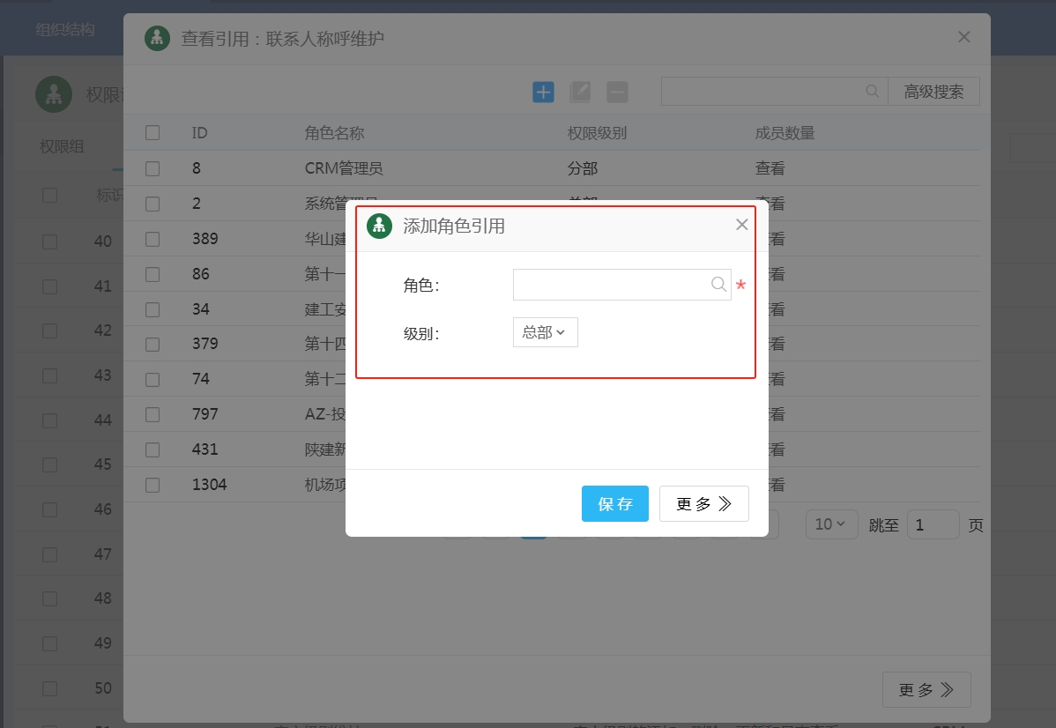Screen dimensions: 1056x728
Task: Click green icon in 添加角色引用 header
Action: [x=379, y=226]
